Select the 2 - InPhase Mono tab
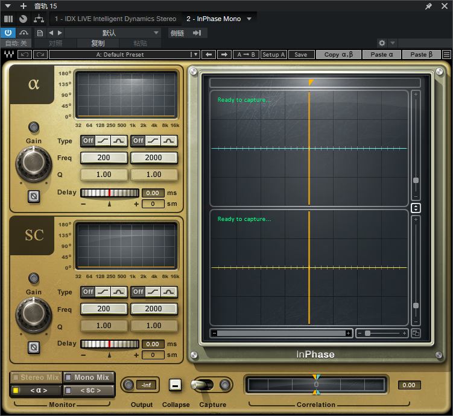 (214, 19)
